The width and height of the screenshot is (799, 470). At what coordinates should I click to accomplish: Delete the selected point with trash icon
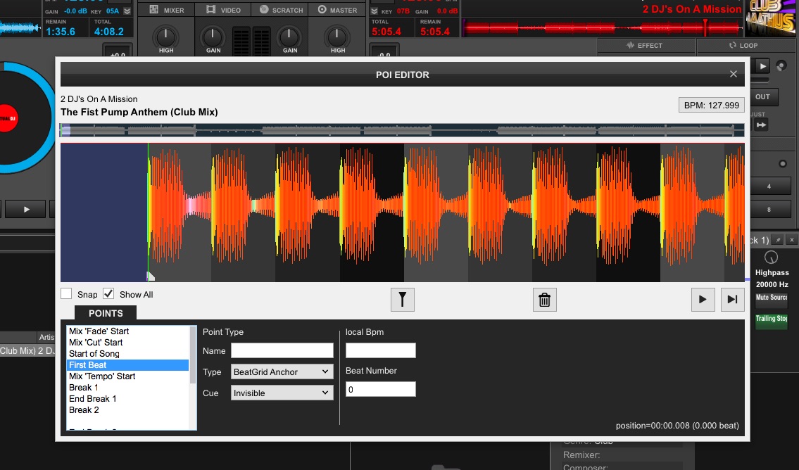[544, 300]
